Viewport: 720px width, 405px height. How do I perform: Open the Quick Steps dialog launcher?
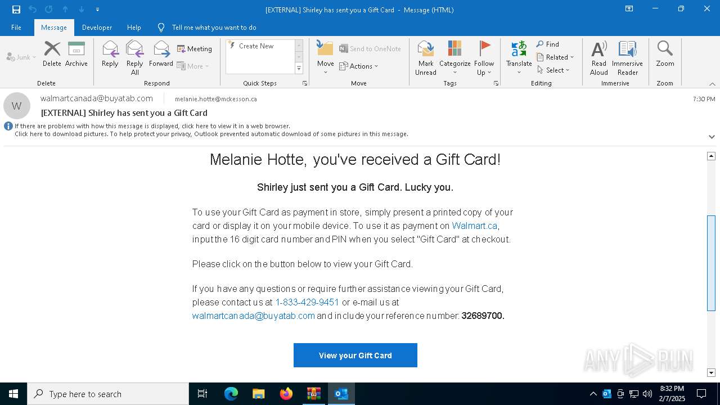305,83
